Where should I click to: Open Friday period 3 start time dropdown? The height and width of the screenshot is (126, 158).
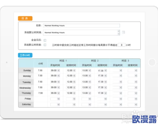tap(117, 99)
